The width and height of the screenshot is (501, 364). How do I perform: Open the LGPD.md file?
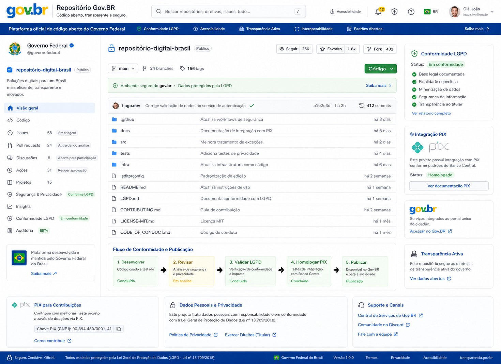coord(130,199)
